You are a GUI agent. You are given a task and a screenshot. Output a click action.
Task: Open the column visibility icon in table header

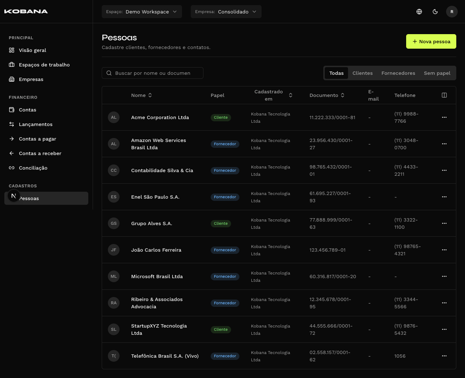click(x=444, y=95)
